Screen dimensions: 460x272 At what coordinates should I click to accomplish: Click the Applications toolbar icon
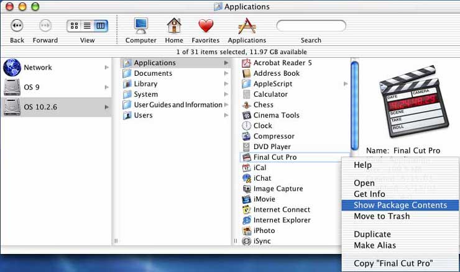coord(247,25)
